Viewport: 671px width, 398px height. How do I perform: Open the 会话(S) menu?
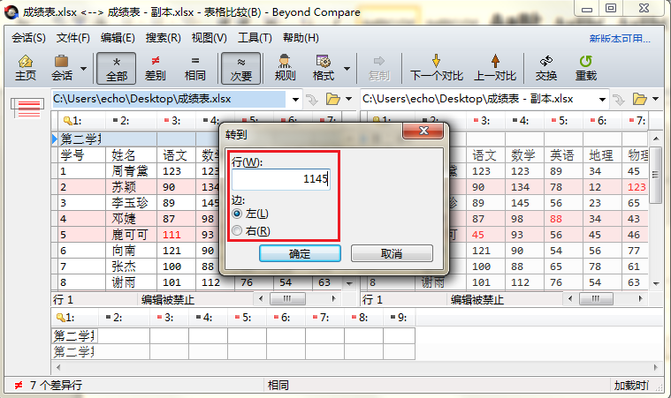28,38
